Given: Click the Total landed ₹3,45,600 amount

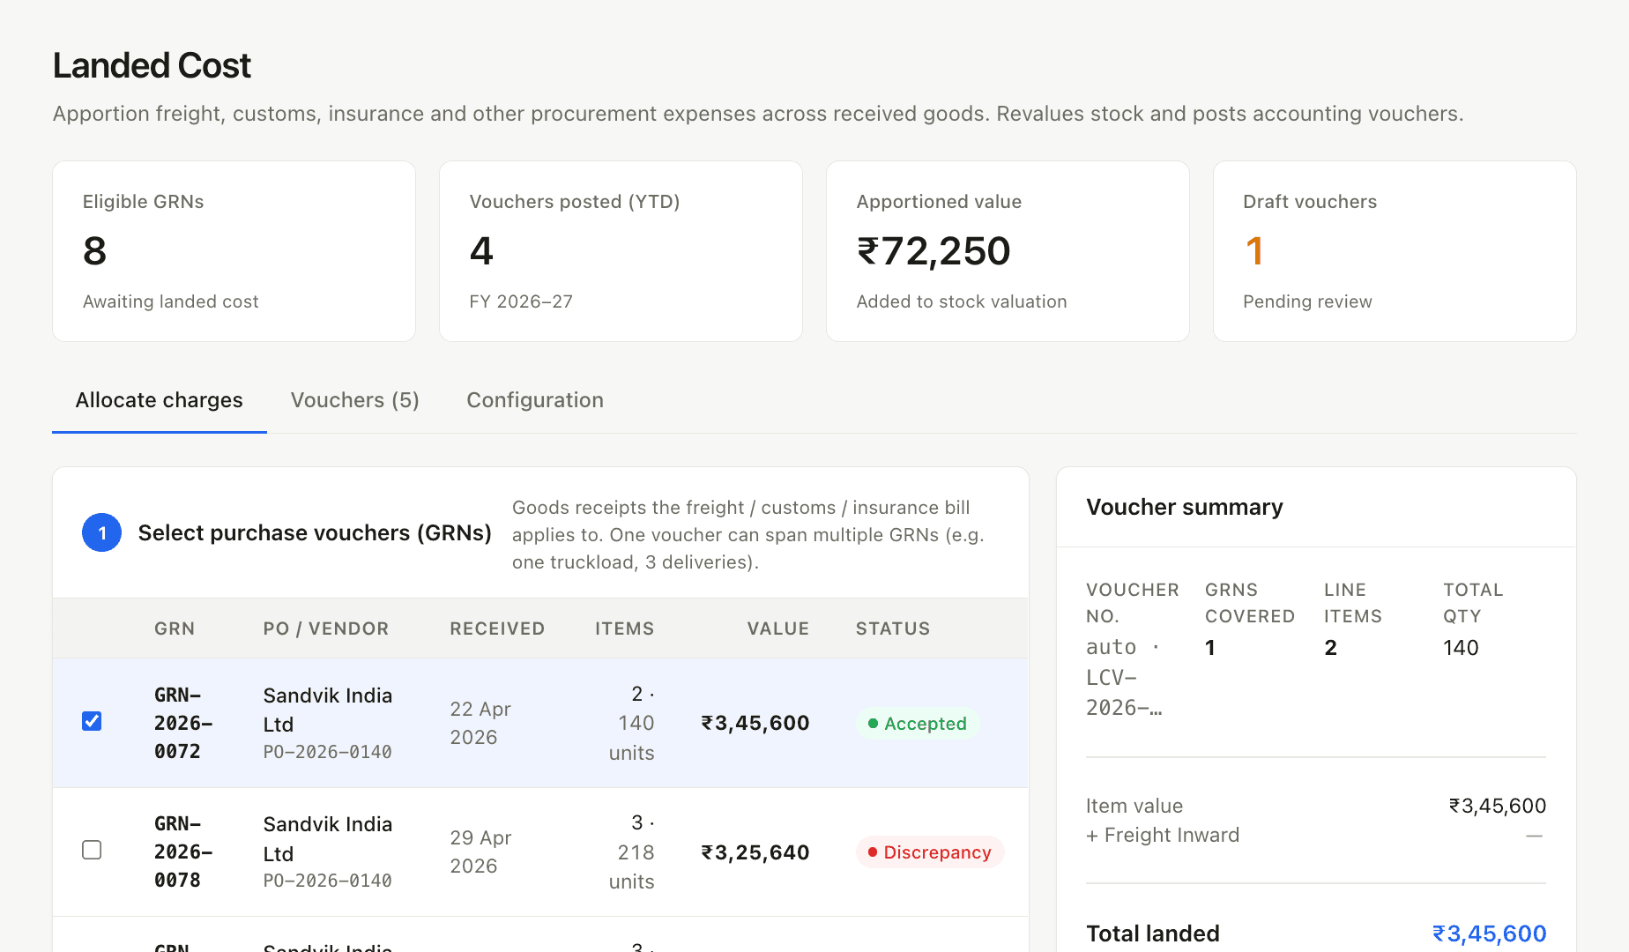Looking at the screenshot, I should coord(1489,933).
